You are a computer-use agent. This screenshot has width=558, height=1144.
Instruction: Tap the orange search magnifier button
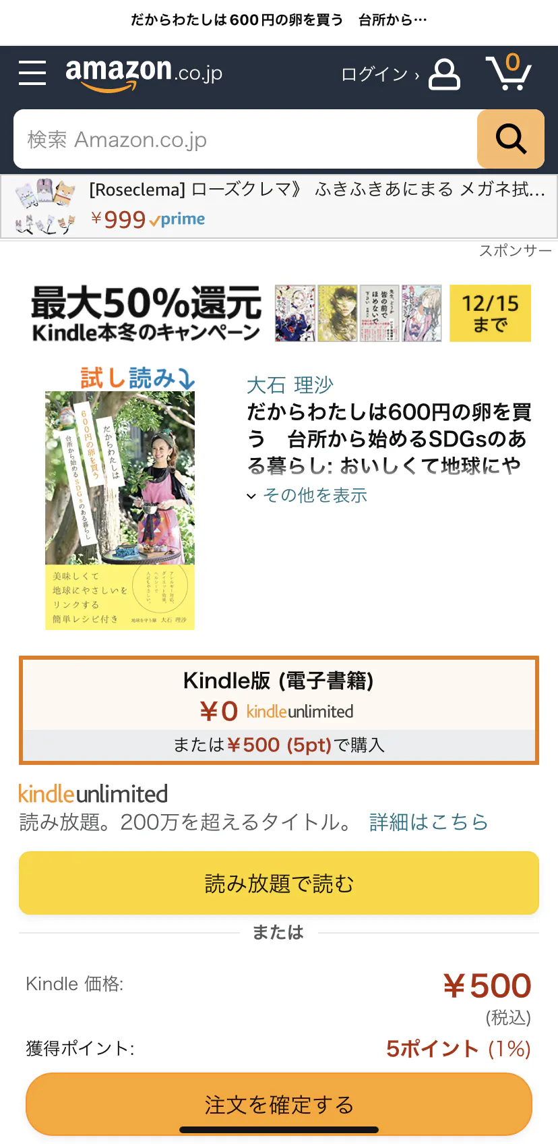click(511, 139)
